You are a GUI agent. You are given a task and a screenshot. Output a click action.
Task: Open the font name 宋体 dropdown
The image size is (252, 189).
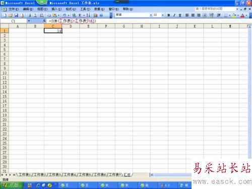pyautogui.click(x=151, y=15)
